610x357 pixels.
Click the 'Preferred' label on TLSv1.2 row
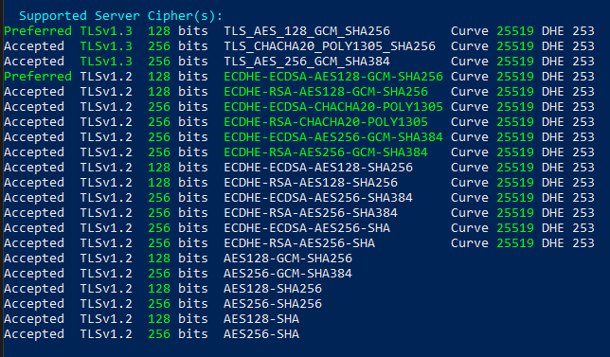[x=38, y=76]
